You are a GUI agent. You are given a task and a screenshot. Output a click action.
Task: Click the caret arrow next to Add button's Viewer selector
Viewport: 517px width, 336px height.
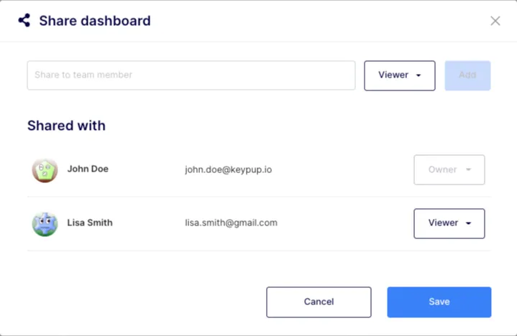[418, 75]
